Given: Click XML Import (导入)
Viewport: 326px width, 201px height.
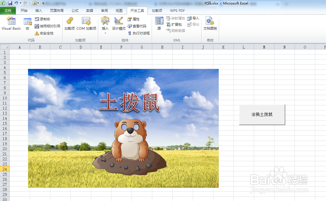Looking at the screenshot, I should [x=193, y=18].
